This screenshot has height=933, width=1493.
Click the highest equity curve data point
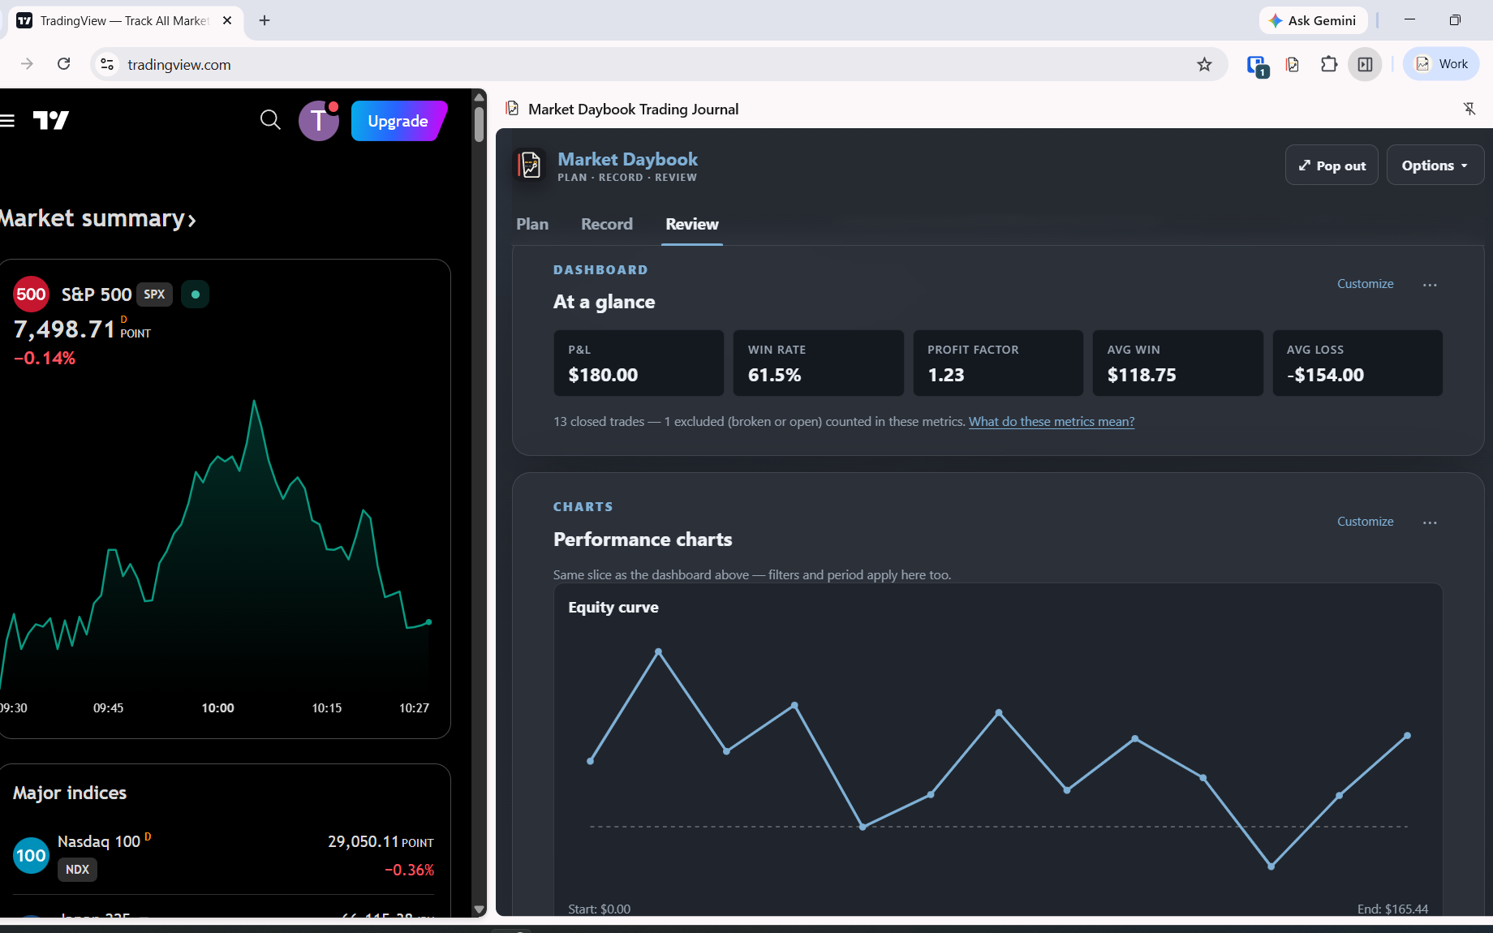(658, 651)
